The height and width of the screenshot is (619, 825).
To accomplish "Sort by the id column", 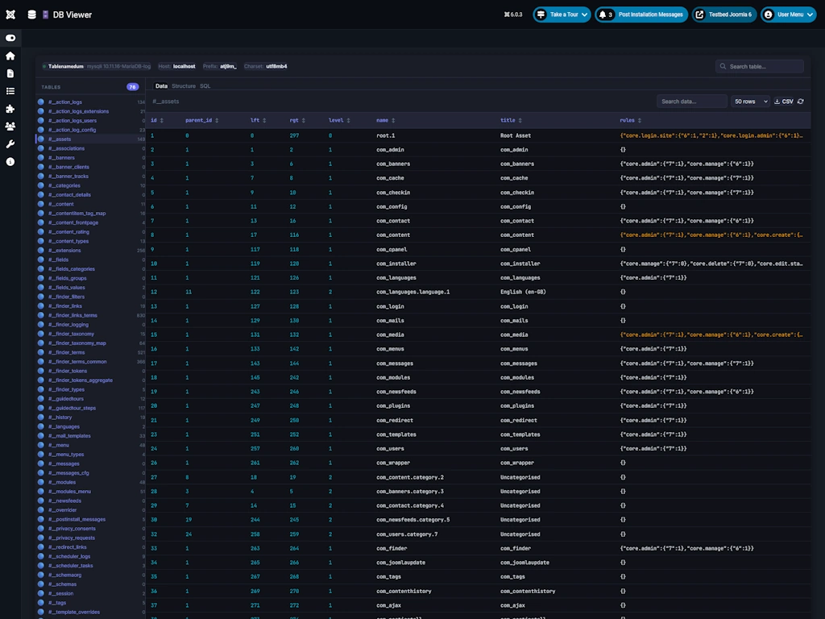I will [x=157, y=121].
